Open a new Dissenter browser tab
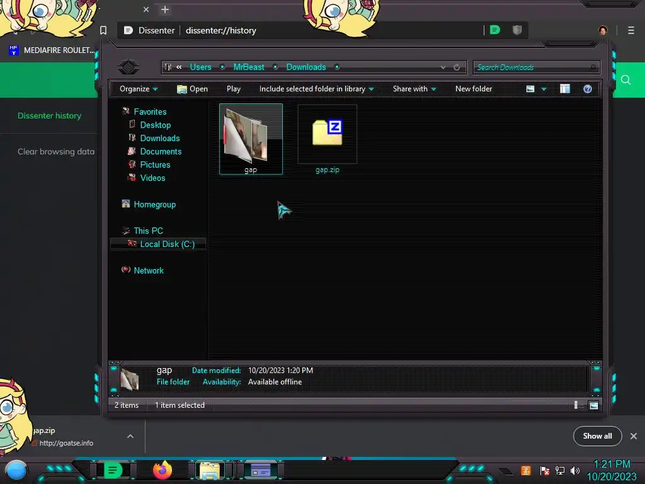The image size is (645, 484). coord(165,9)
